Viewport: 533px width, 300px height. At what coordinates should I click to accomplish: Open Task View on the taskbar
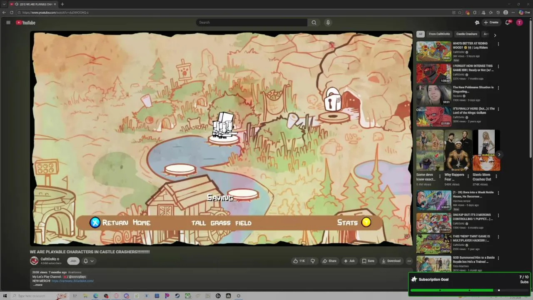(x=75, y=296)
